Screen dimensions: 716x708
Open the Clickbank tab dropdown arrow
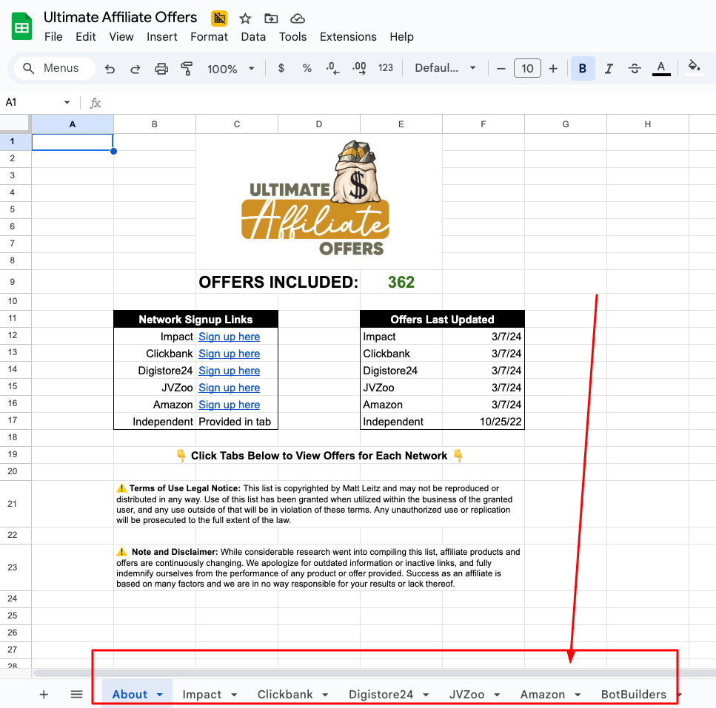[x=325, y=695]
